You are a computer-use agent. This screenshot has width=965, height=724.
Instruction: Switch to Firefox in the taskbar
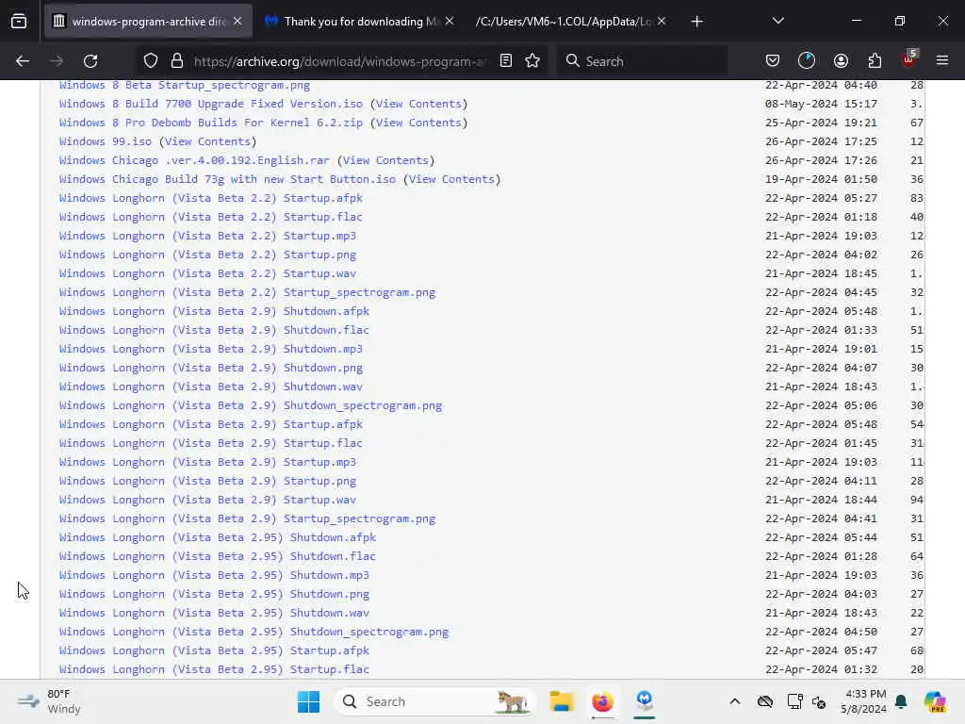pos(602,701)
